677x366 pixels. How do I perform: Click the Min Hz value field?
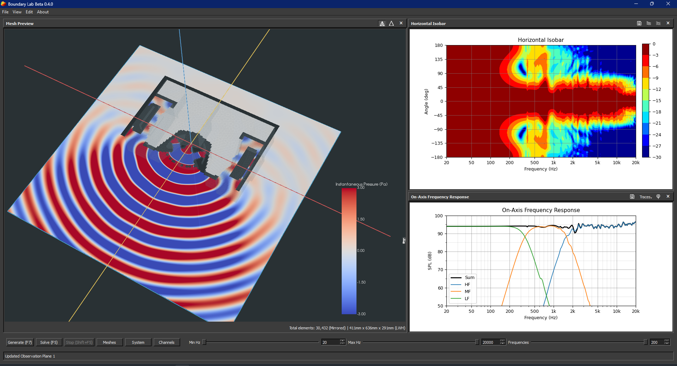330,342
